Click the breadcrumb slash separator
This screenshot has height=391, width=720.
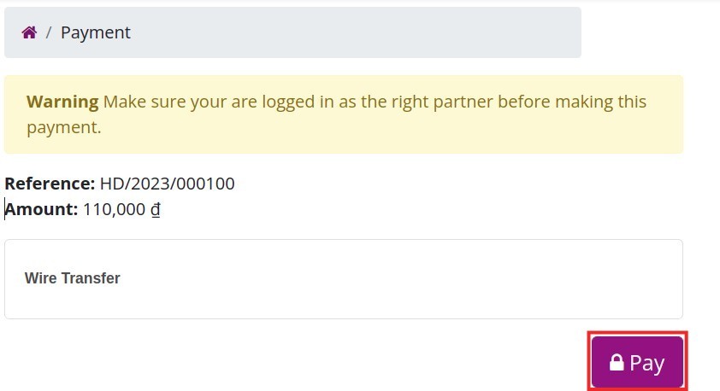49,32
